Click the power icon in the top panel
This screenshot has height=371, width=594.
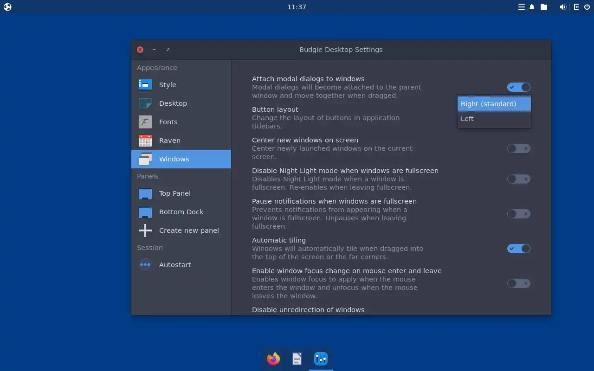pos(587,7)
